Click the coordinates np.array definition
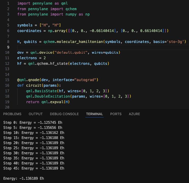The height and width of the screenshot is (183, 189). (93, 31)
